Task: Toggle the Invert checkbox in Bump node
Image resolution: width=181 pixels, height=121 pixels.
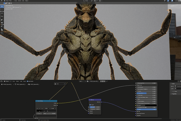Action: click(x=90, y=105)
